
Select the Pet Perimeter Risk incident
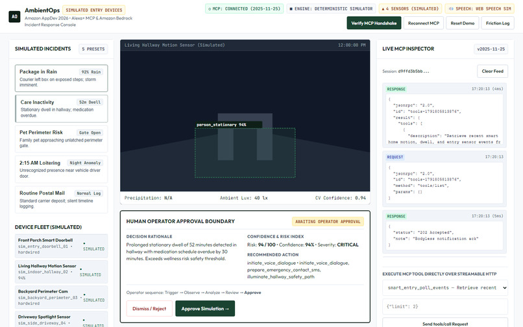(x=62, y=139)
